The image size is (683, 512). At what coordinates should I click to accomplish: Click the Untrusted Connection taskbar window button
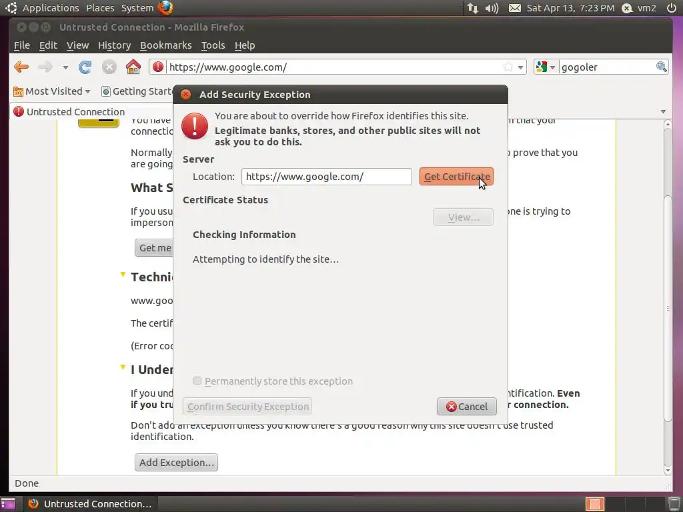pos(90,504)
